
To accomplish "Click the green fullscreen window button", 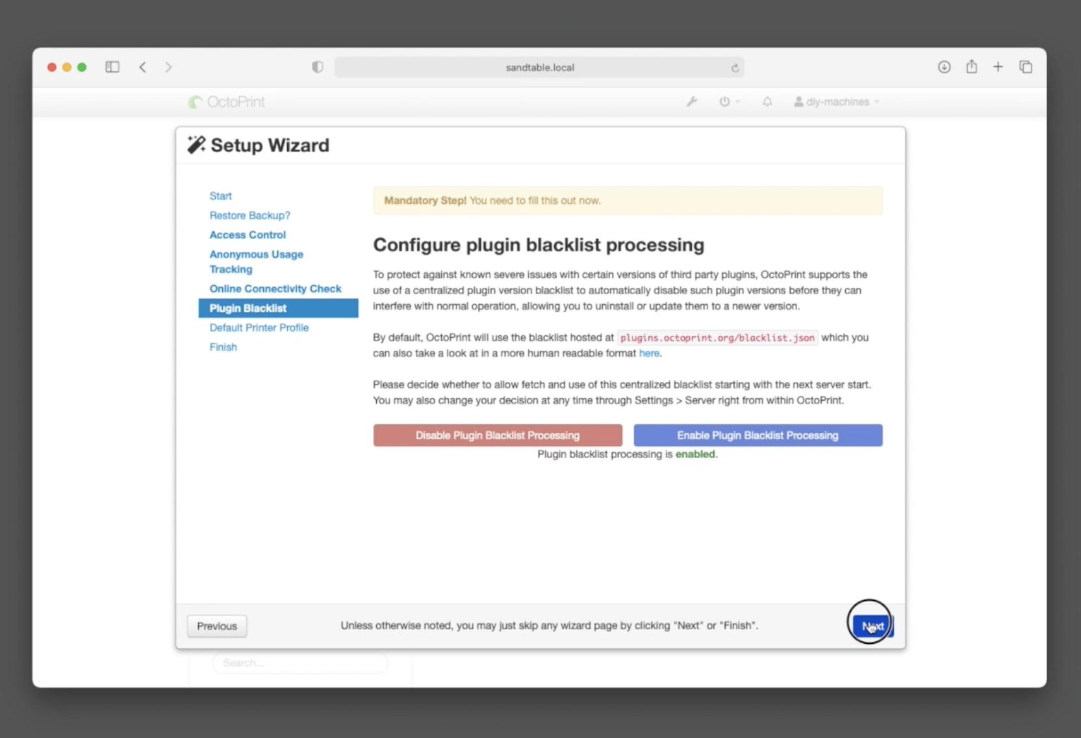I will coord(82,67).
